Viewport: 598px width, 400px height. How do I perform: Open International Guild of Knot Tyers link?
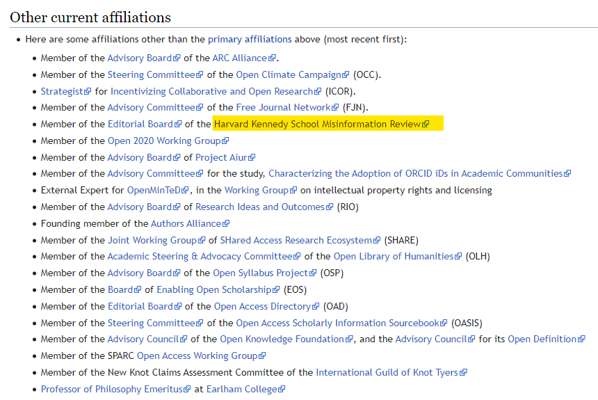[391, 373]
